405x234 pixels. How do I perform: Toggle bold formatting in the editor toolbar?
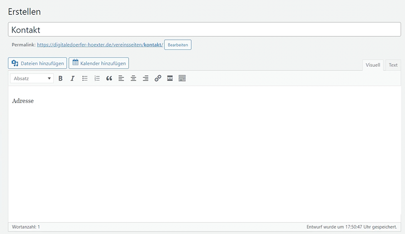click(x=60, y=78)
